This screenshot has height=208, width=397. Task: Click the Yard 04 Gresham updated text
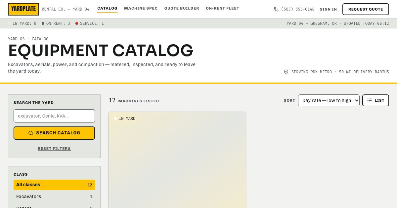(x=338, y=23)
